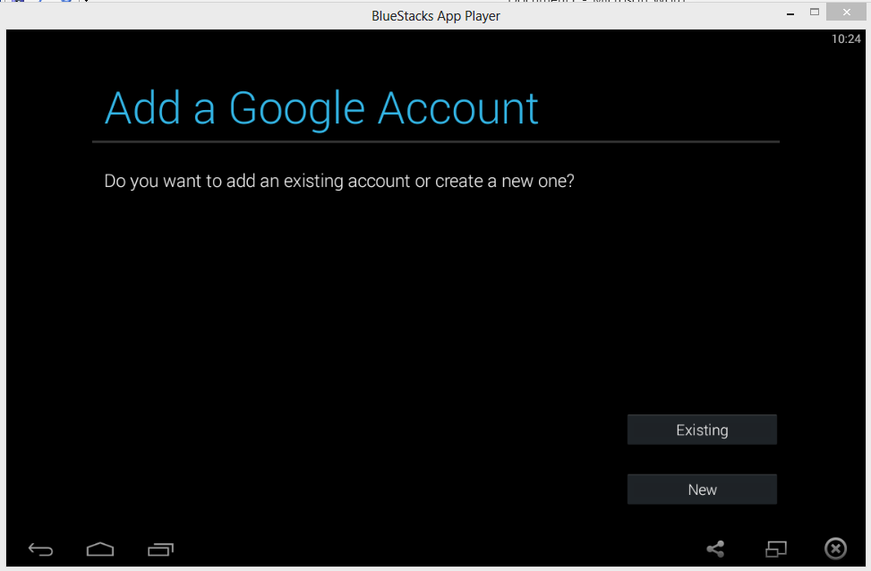Minimize the BlueStacks App Player window
The image size is (871, 571).
pyautogui.click(x=790, y=13)
